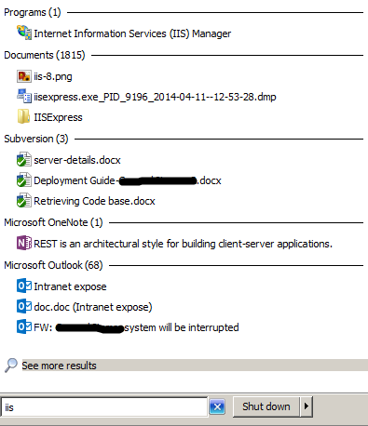Click See more results link

point(59,366)
